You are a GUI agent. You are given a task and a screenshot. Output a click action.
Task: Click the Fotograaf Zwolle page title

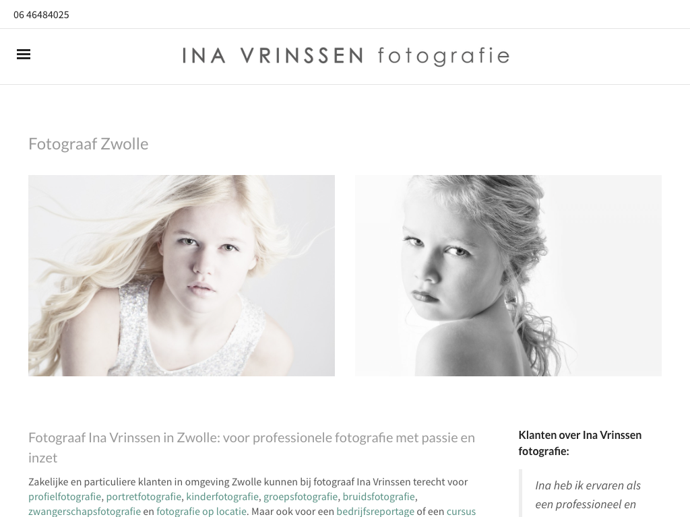88,144
